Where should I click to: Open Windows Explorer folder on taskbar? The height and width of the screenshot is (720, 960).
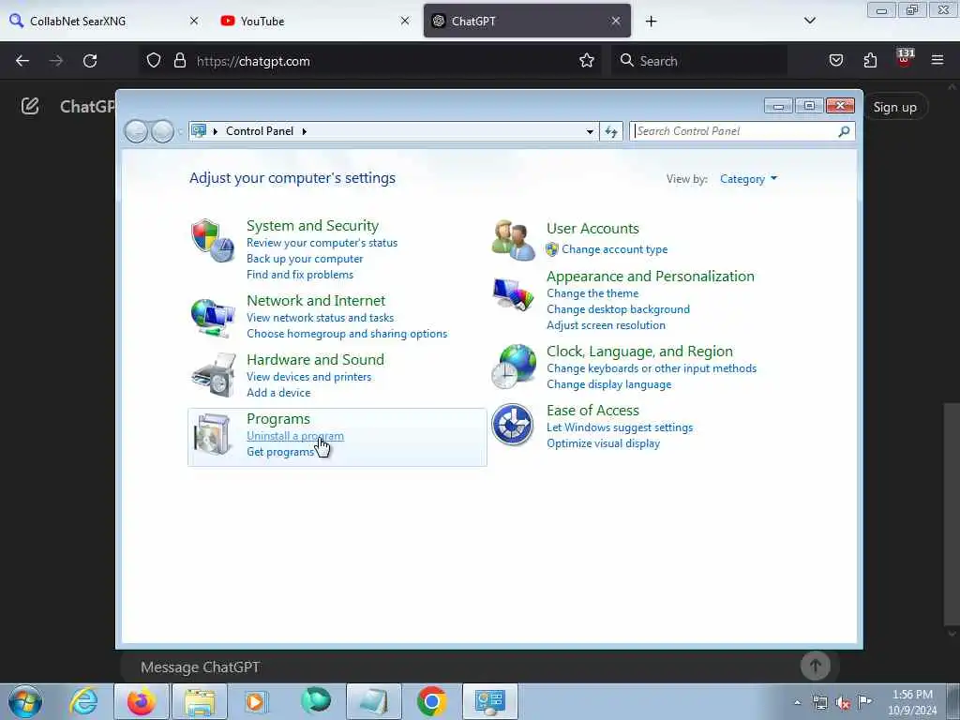[200, 701]
